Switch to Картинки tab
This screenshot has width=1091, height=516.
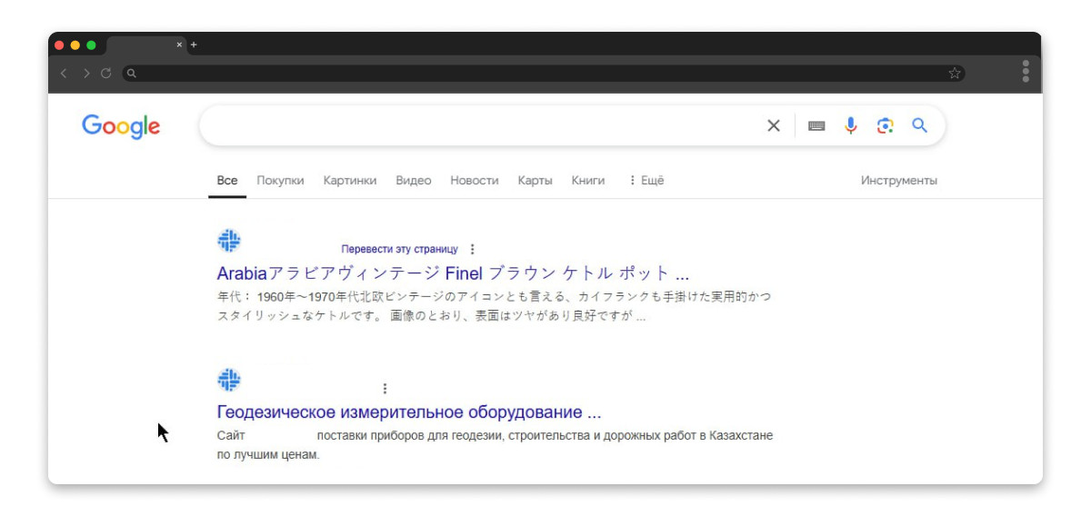click(x=349, y=181)
